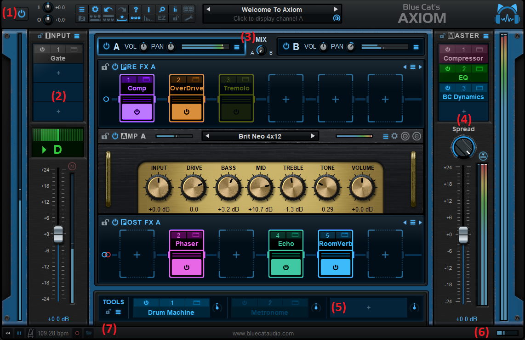Bypass the Phaser pedal footswitch
The height and width of the screenshot is (340, 525).
click(x=187, y=268)
